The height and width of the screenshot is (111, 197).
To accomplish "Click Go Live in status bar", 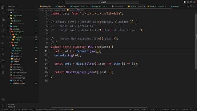I will (175, 110).
